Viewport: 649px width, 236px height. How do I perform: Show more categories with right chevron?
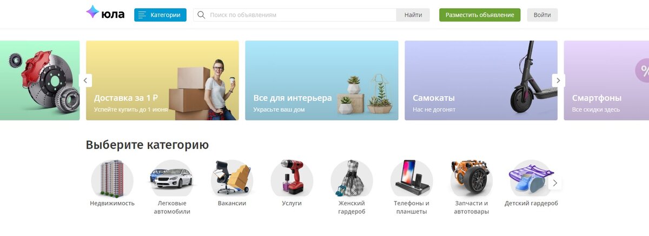[x=555, y=183]
